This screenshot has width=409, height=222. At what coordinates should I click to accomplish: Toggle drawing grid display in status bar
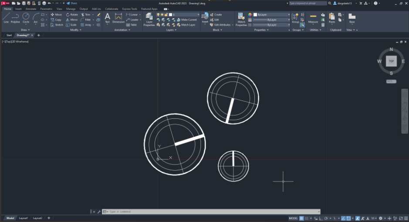tap(301, 218)
